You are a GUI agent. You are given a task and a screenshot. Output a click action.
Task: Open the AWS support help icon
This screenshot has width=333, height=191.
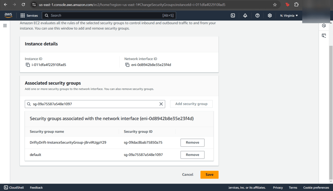click(257, 16)
